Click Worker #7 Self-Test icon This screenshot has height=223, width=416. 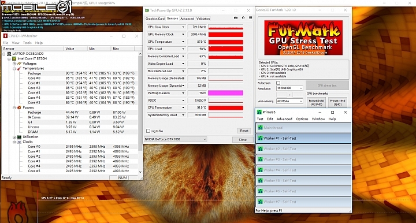260,202
